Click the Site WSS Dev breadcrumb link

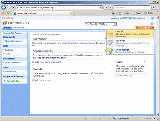coord(8,18)
